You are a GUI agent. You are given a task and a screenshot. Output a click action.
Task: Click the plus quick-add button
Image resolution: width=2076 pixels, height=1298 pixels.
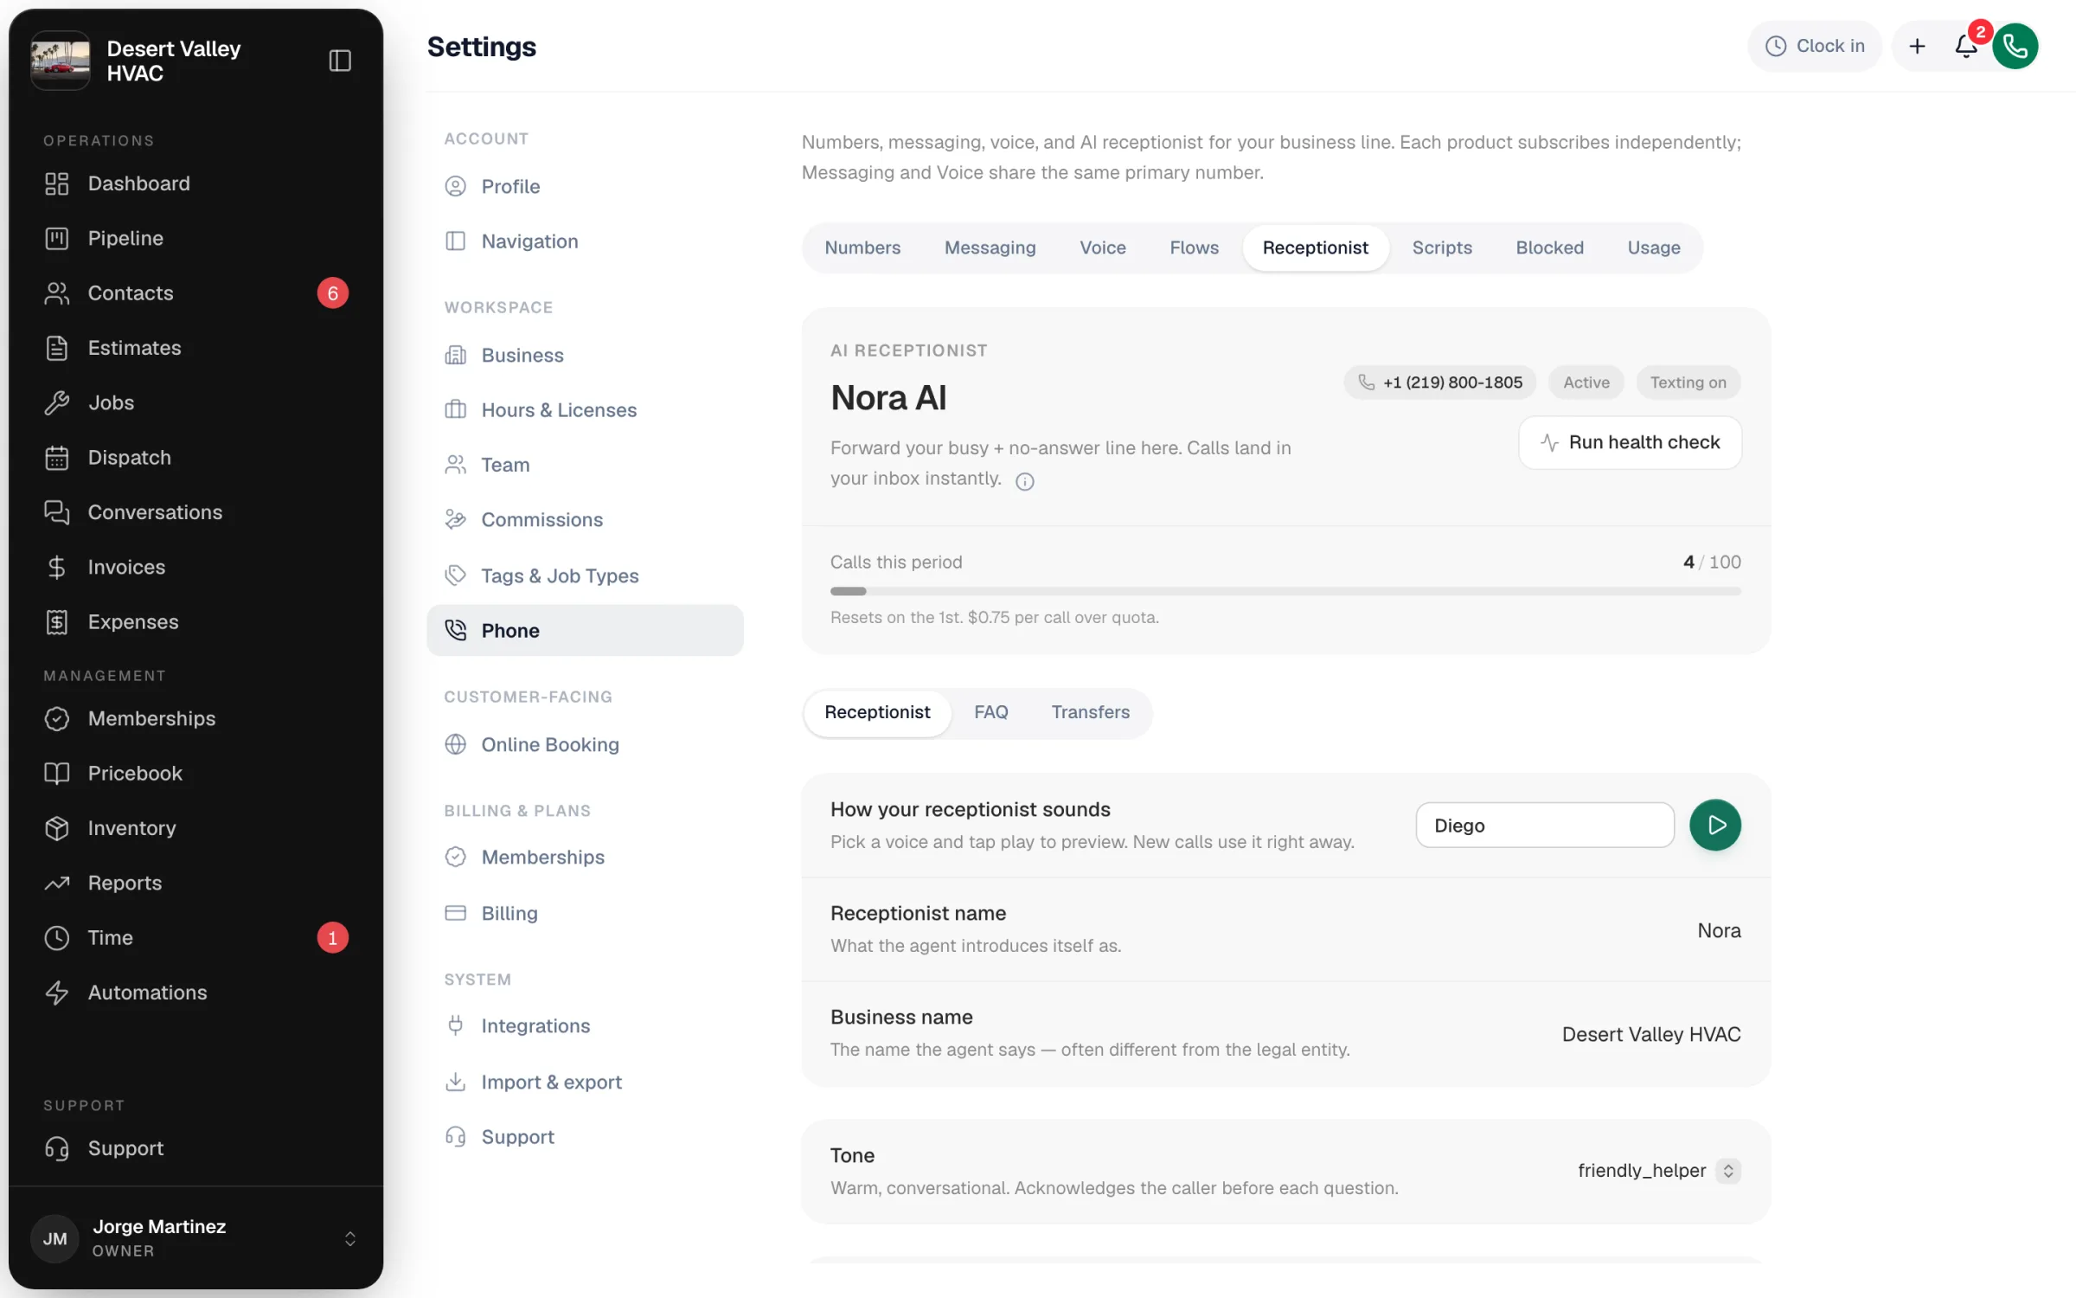(x=1917, y=46)
